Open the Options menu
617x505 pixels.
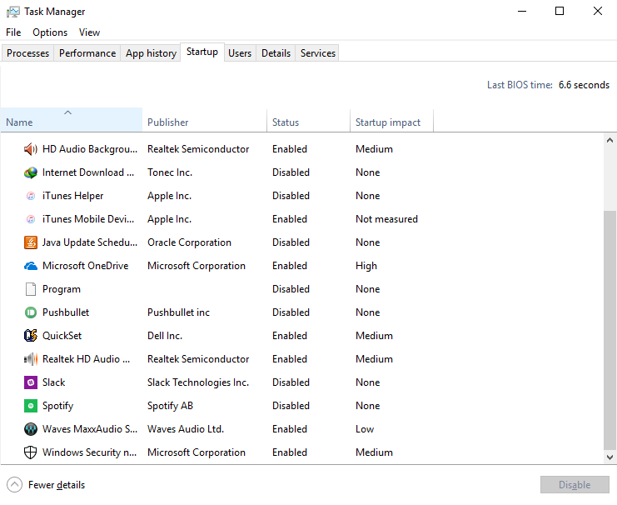pyautogui.click(x=50, y=32)
